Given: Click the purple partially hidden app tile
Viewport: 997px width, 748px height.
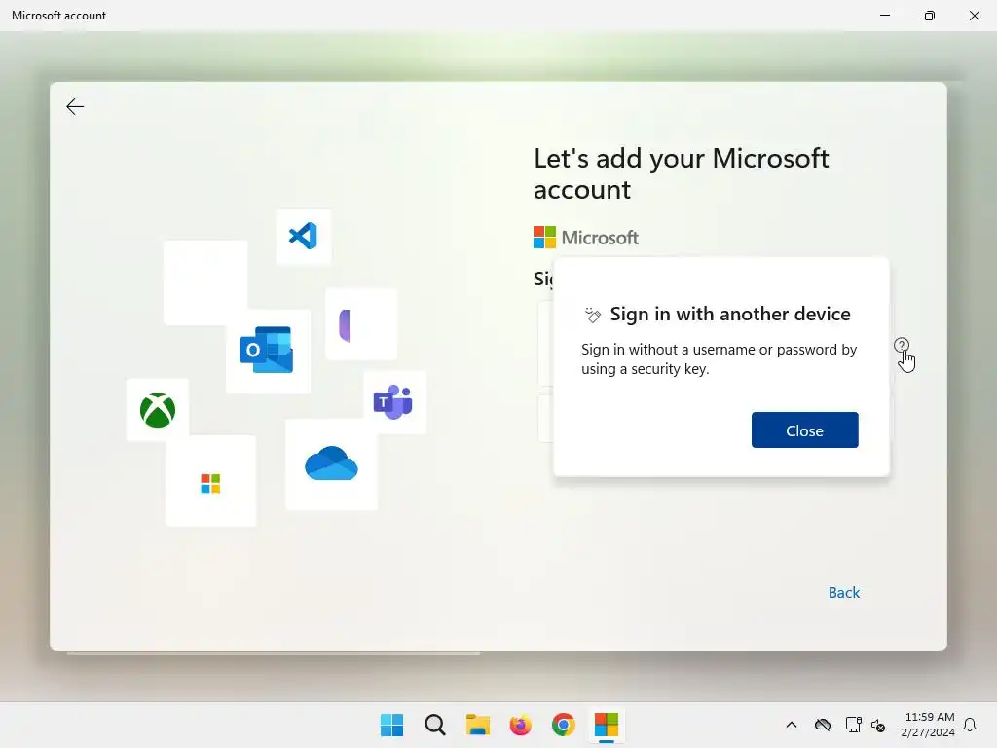Looking at the screenshot, I should point(361,324).
